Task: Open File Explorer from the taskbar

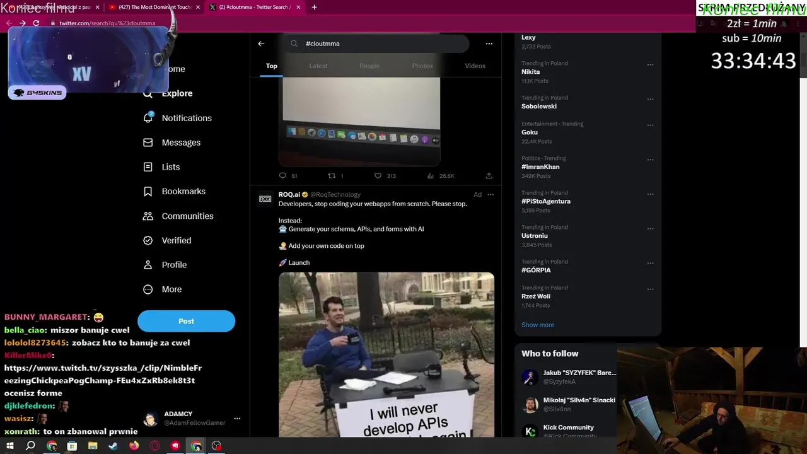Action: [x=93, y=446]
